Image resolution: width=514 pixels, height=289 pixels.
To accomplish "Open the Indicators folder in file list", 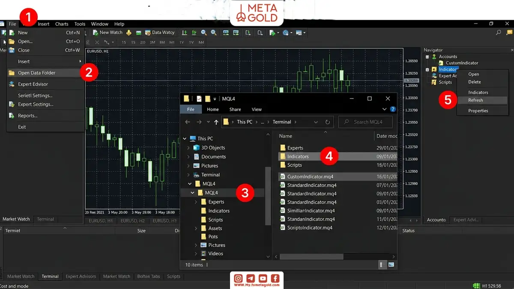I will pyautogui.click(x=298, y=156).
